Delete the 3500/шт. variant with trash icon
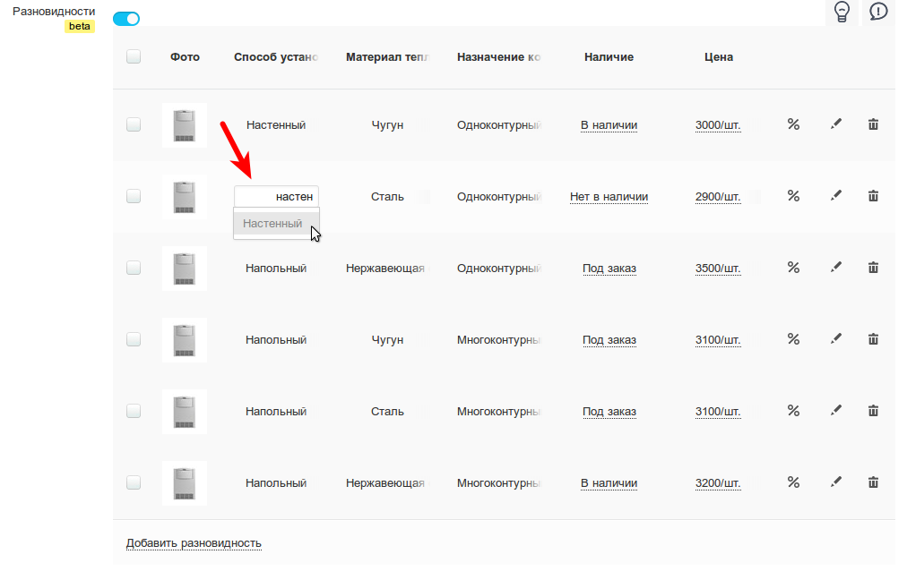Screen dimensions: 907x580 (873, 268)
